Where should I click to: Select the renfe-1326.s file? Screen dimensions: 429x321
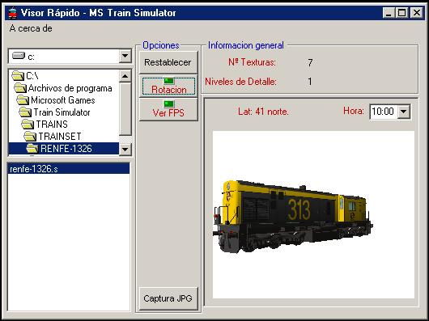pos(69,169)
